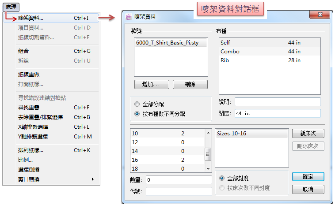
Task: Click the 取消 button
Action: 308,189
